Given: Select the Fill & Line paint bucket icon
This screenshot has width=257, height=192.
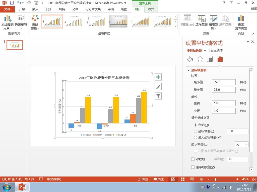Looking at the screenshot, I should pyautogui.click(x=190, y=59).
